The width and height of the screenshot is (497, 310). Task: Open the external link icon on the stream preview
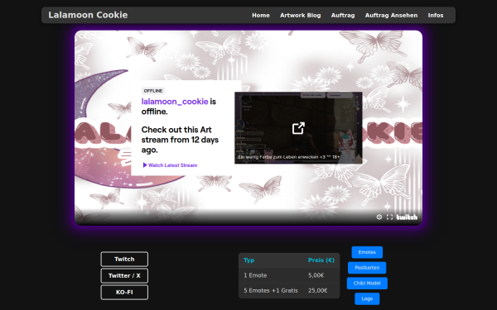tap(298, 128)
